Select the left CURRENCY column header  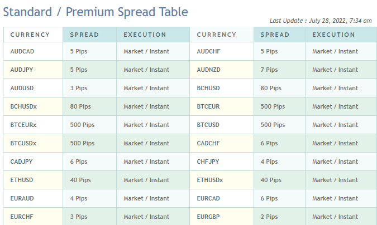click(33, 35)
